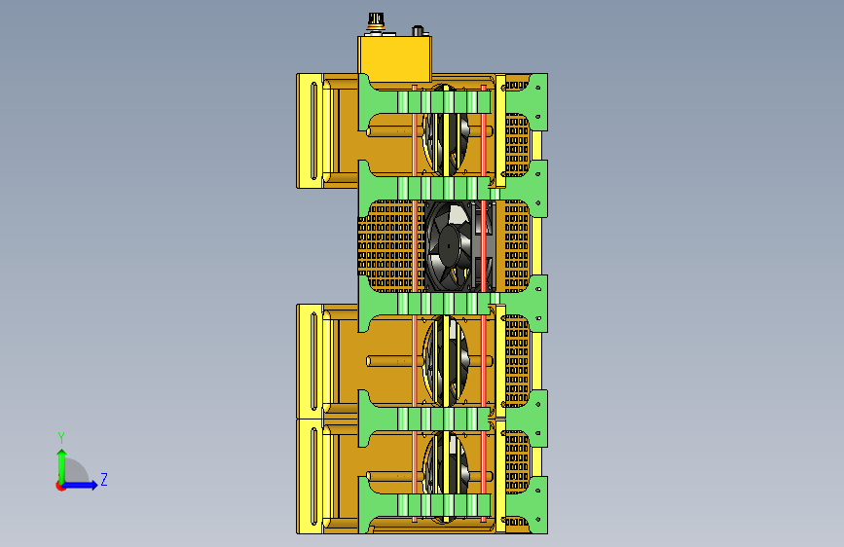Select the gold threaded connector atop the yellow box

(x=375, y=22)
